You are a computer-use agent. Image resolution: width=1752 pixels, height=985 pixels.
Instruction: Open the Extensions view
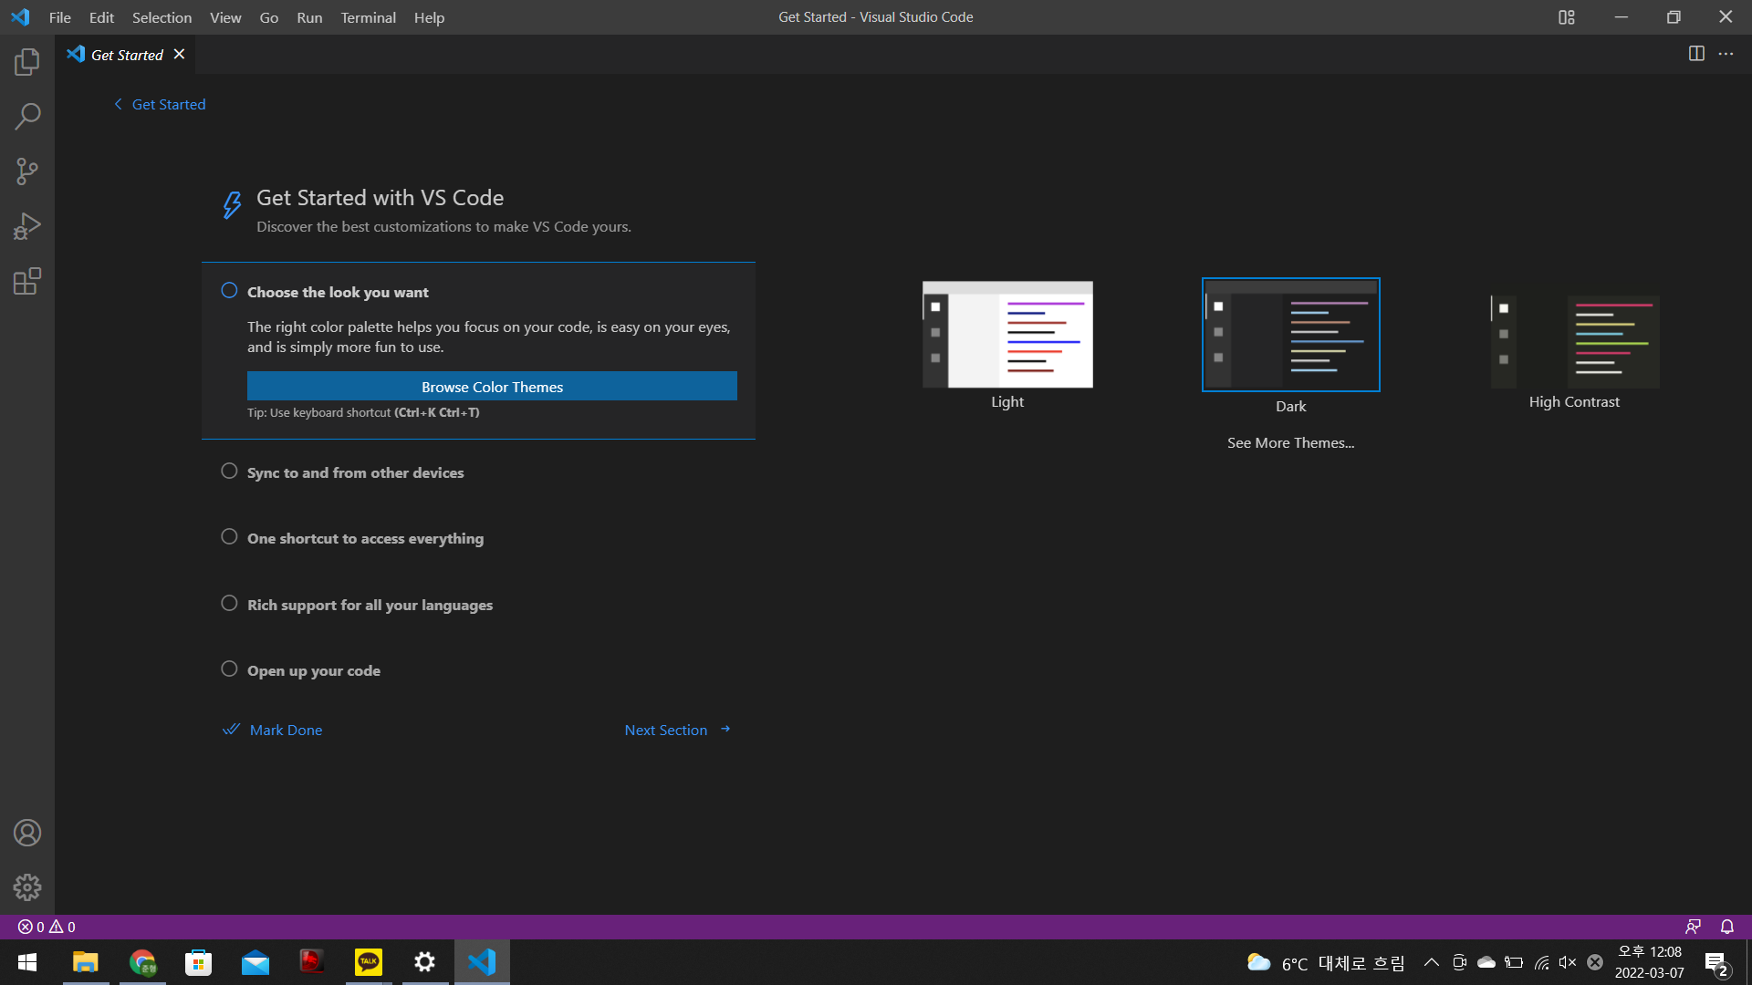point(27,281)
